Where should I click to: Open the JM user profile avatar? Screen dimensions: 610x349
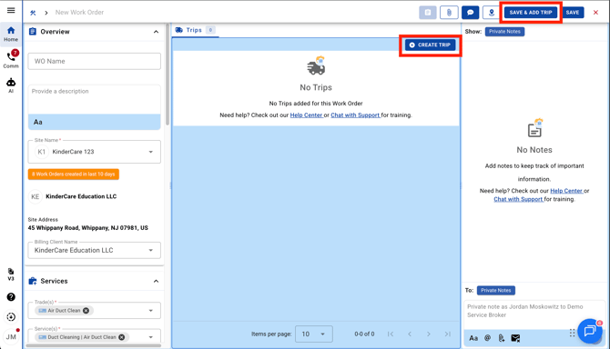point(11,336)
